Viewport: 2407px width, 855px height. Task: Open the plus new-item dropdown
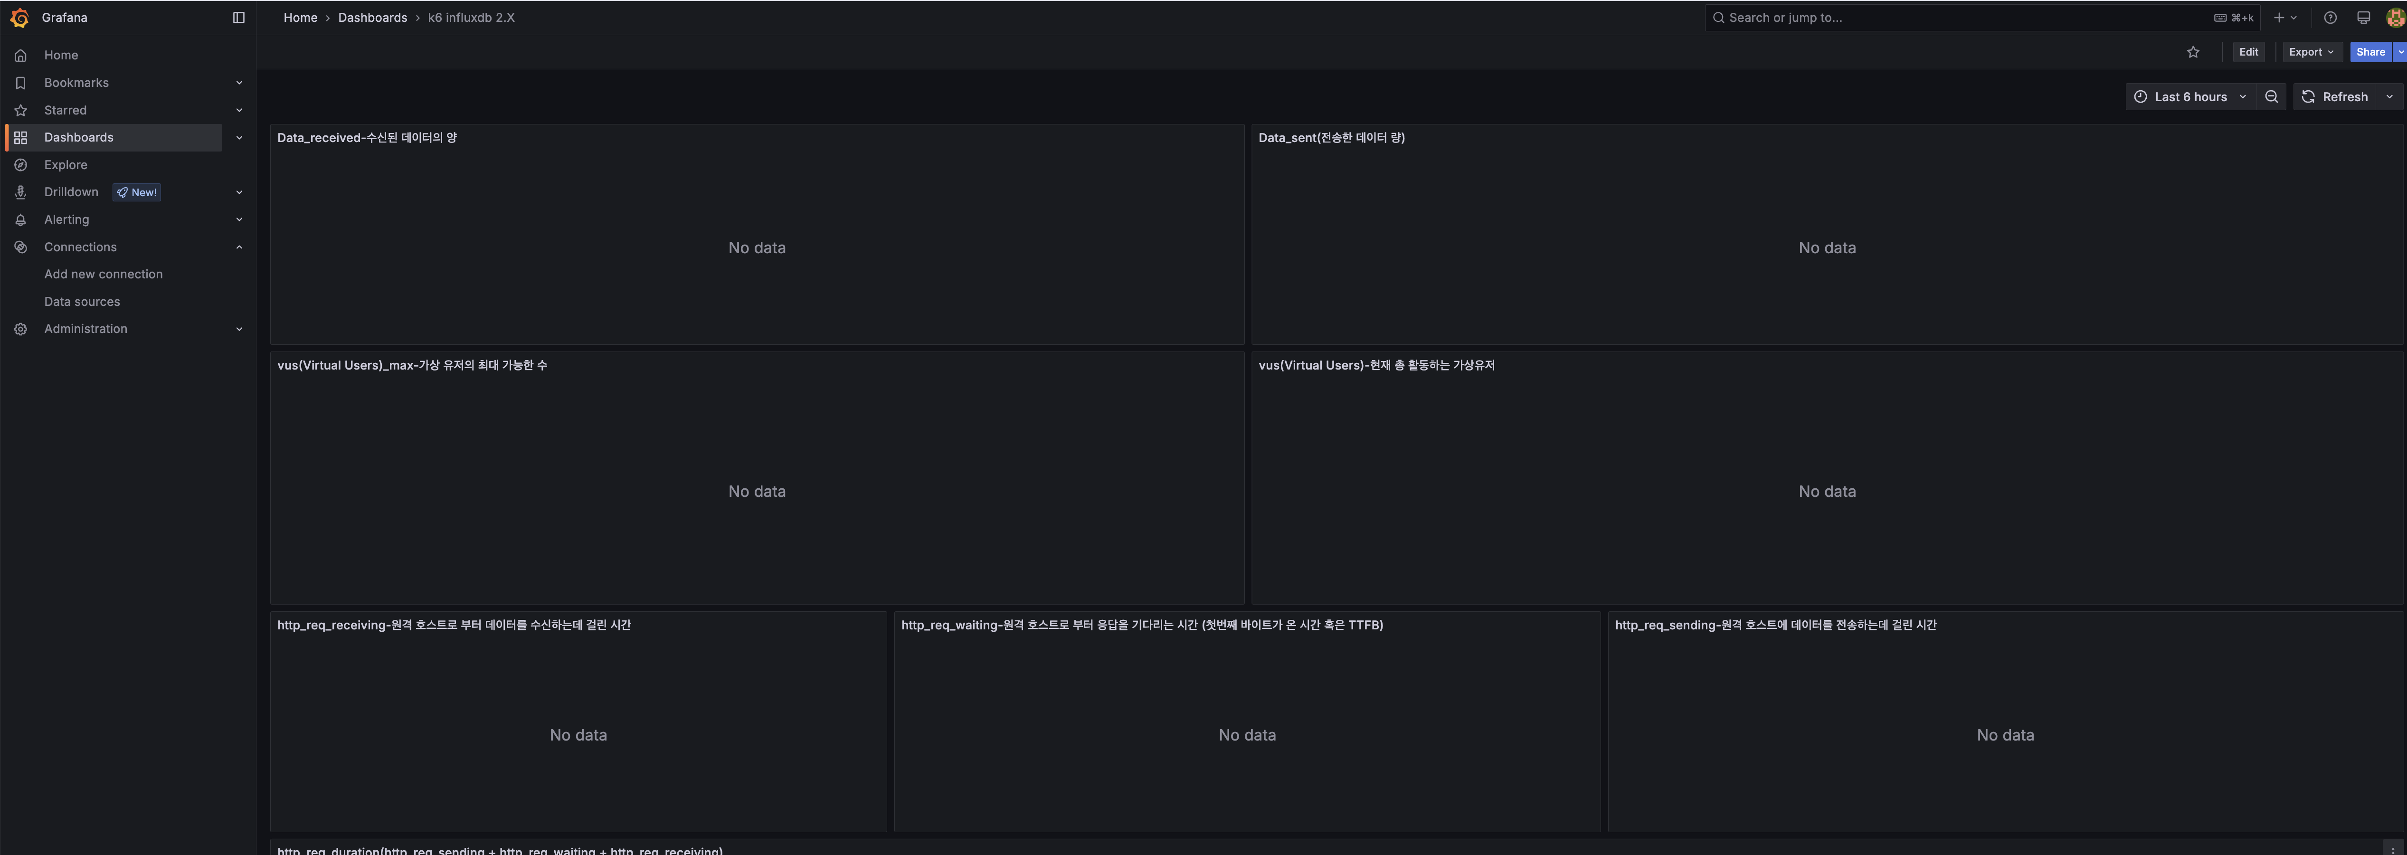pyautogui.click(x=2284, y=18)
